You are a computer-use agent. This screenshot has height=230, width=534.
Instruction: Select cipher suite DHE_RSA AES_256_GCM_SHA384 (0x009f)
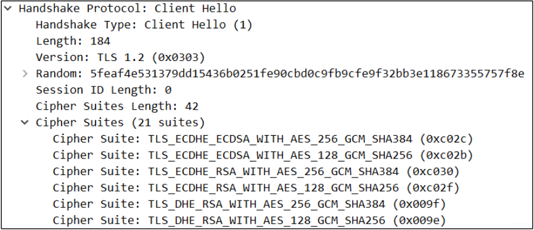(249, 205)
